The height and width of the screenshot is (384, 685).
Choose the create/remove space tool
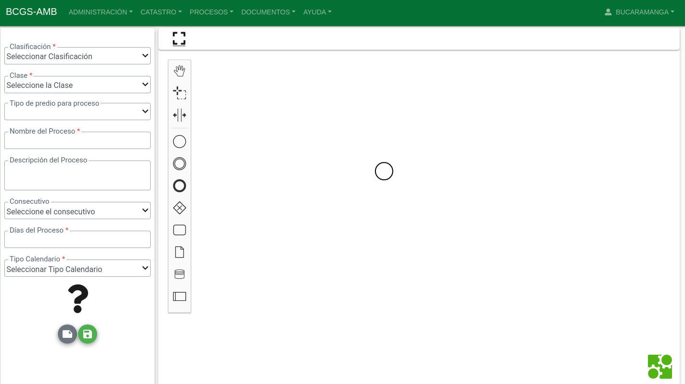coord(180,115)
